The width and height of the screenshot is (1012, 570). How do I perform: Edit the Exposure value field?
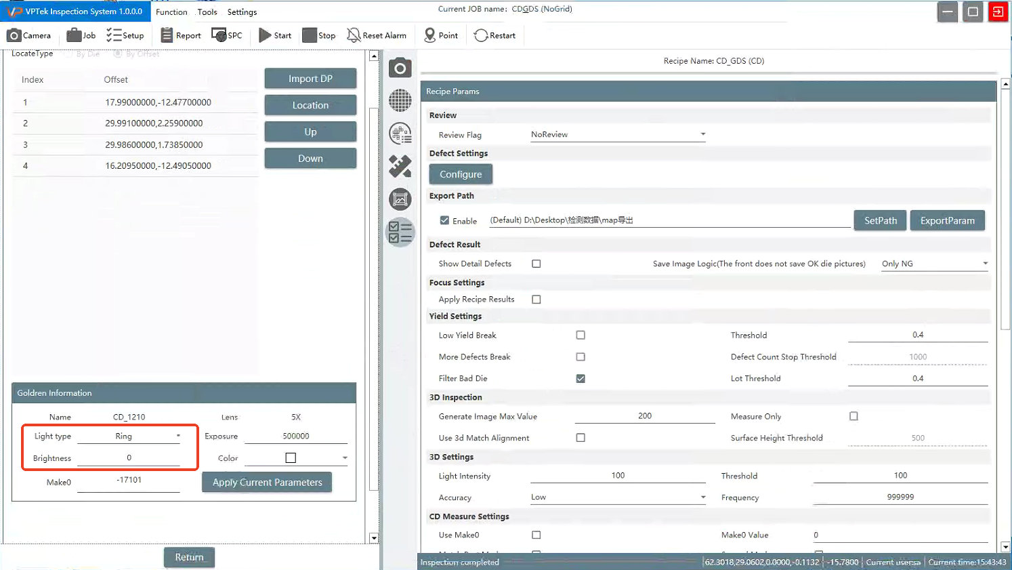tap(296, 436)
